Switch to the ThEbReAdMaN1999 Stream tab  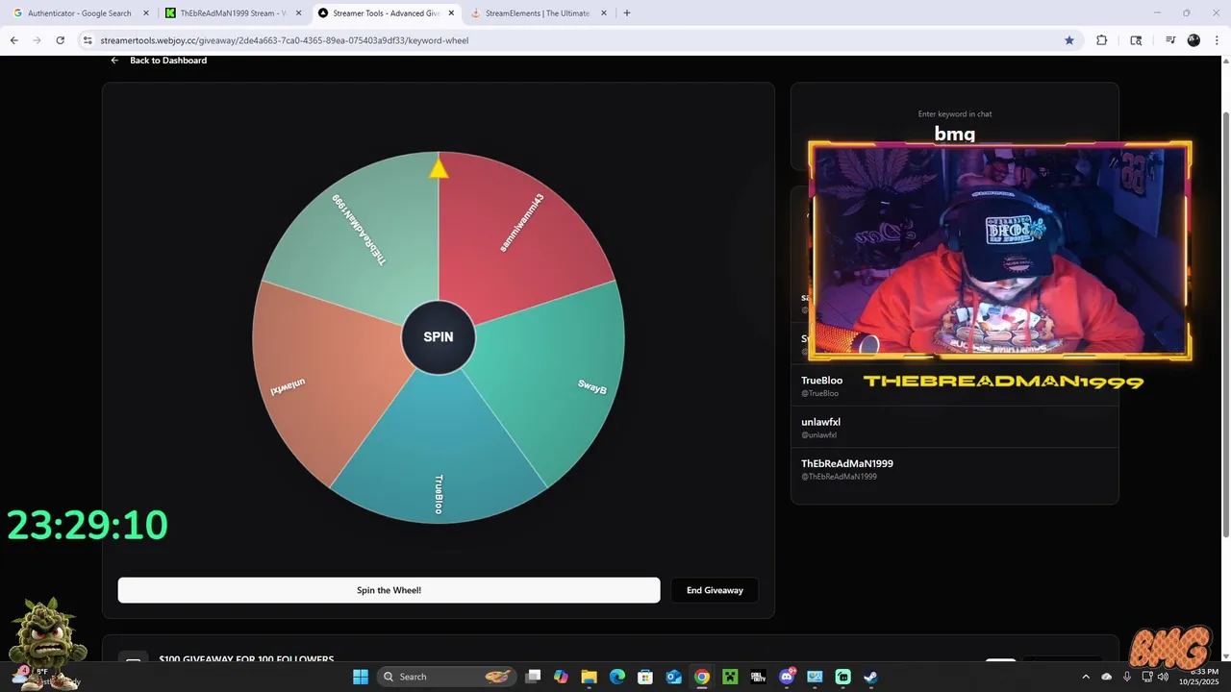pyautogui.click(x=232, y=13)
